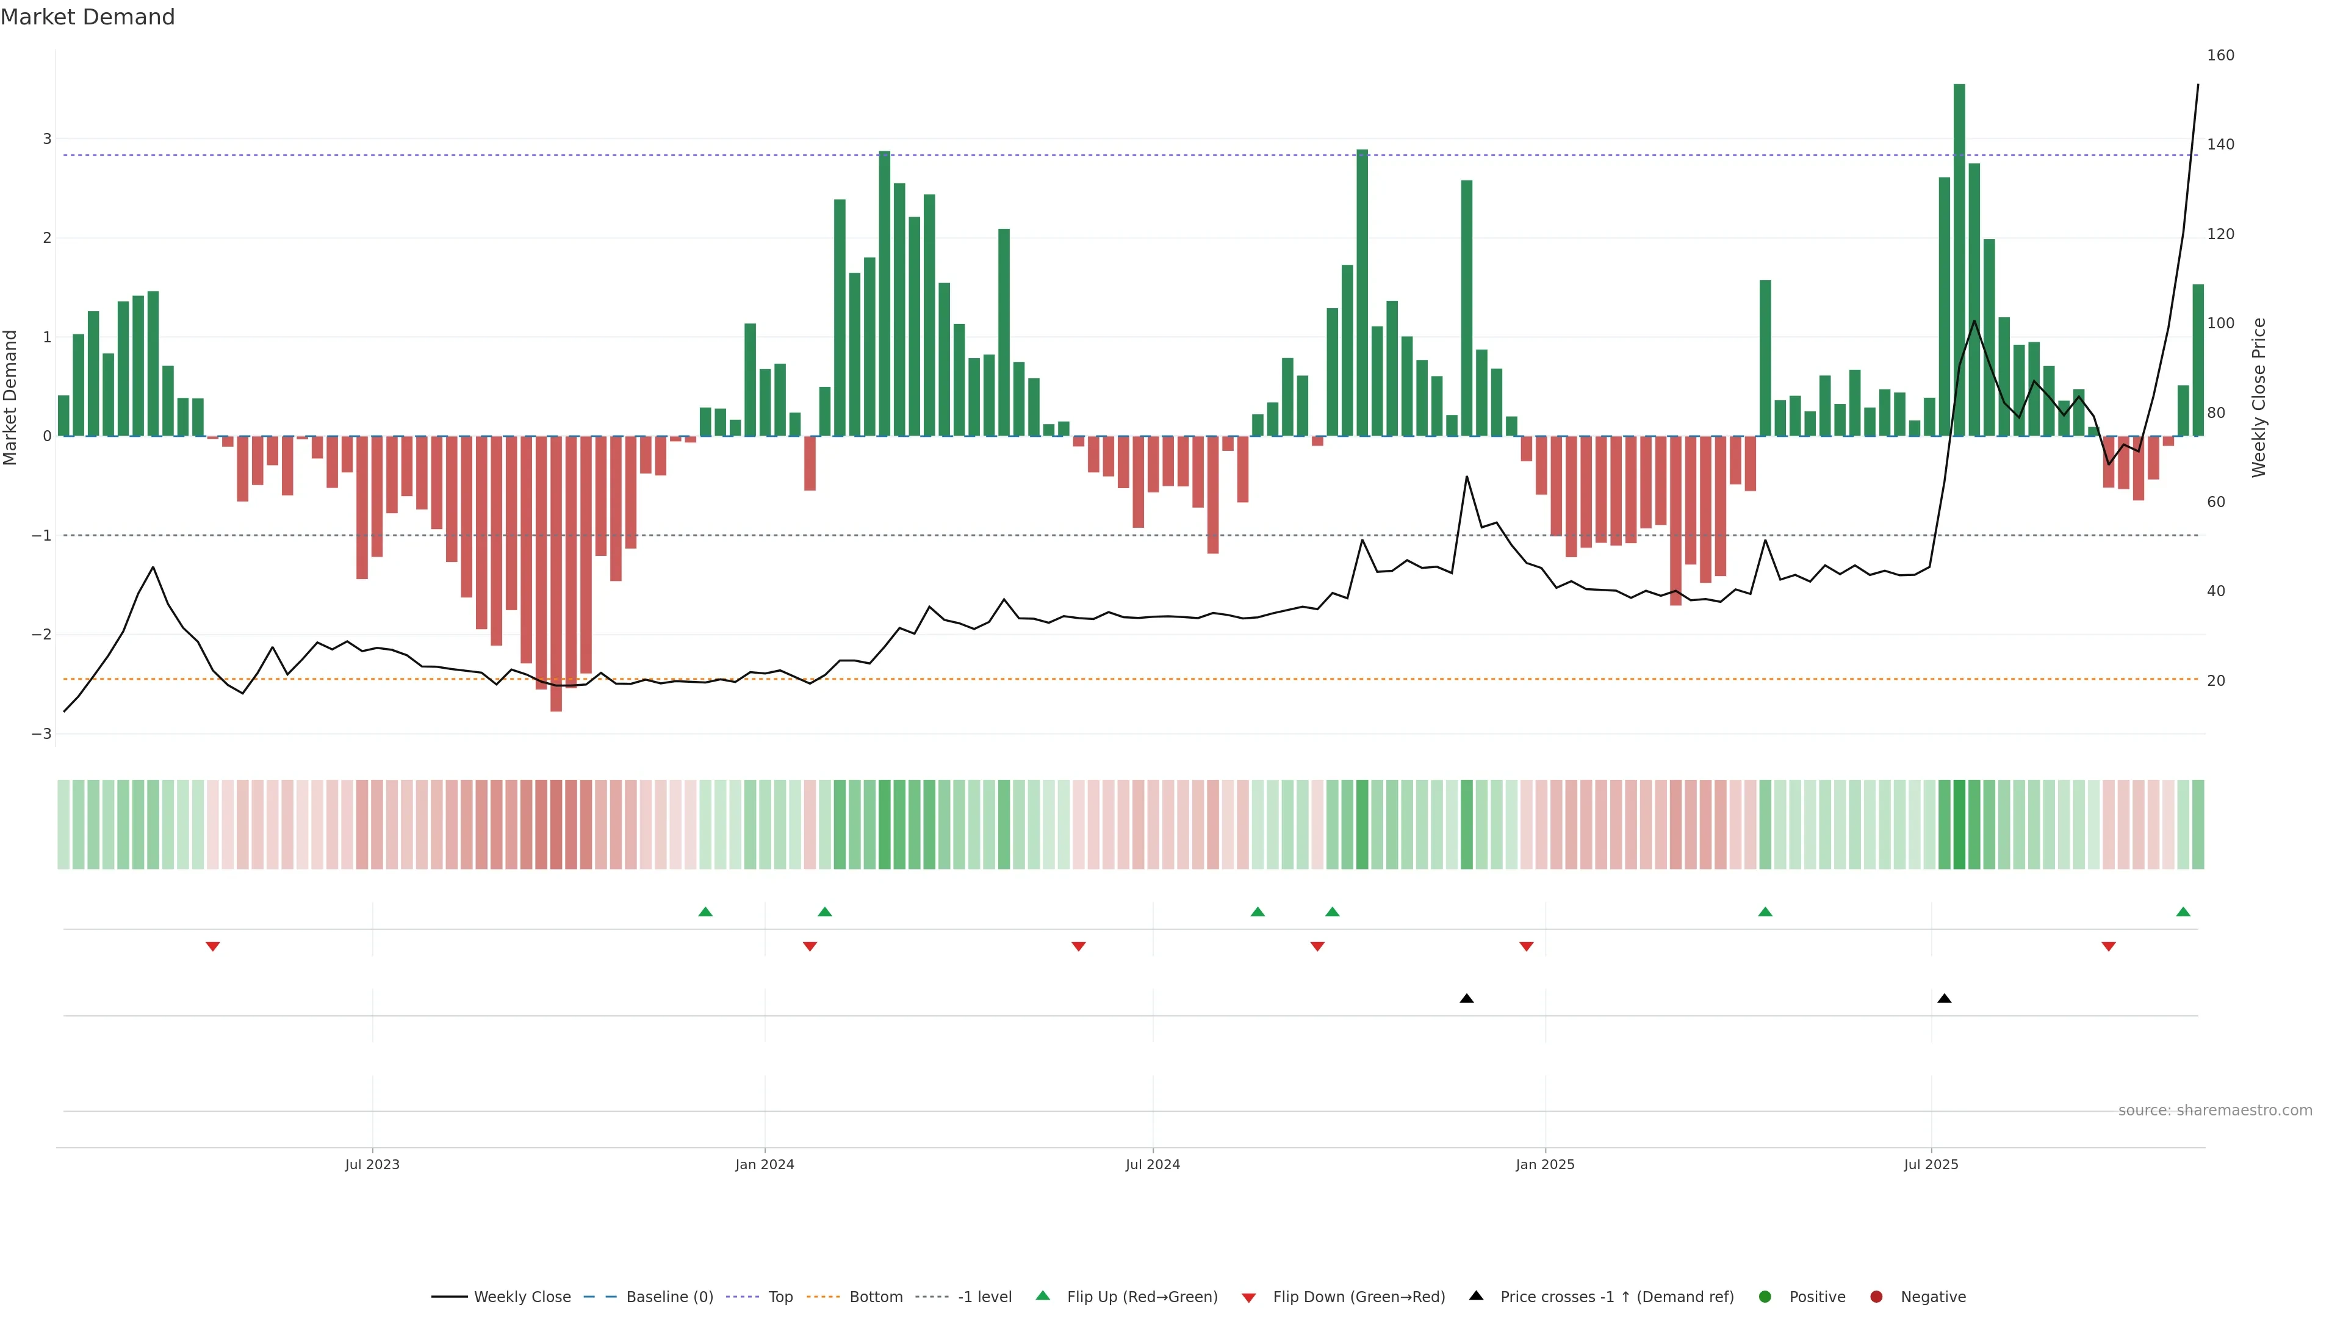Click the black triangle marker before Jan 2025
Viewport: 2343px width, 1318px height.
[1466, 999]
